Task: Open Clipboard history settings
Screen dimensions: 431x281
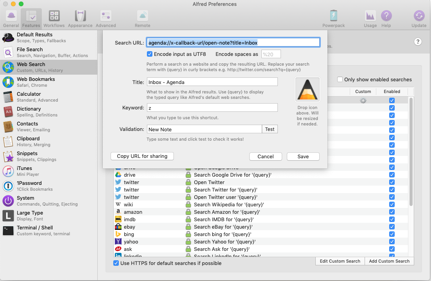Action: [49, 141]
